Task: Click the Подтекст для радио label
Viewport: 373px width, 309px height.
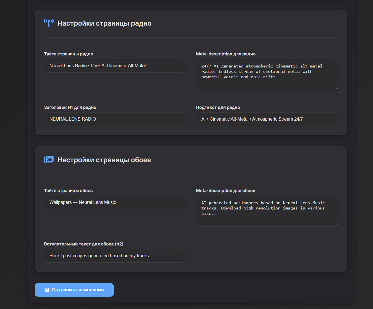Action: coord(218,107)
